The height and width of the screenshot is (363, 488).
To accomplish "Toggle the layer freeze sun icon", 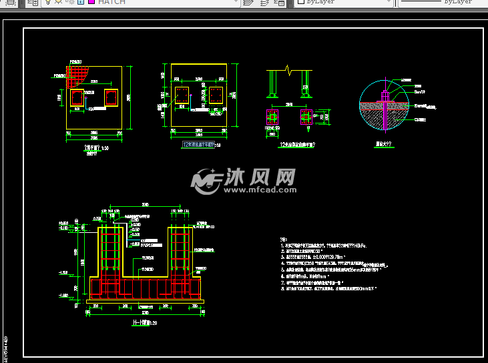I will [58, 2].
